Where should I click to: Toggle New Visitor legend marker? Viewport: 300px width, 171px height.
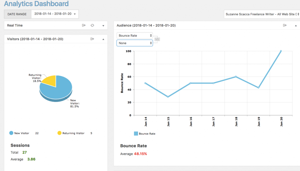[x=11, y=133]
